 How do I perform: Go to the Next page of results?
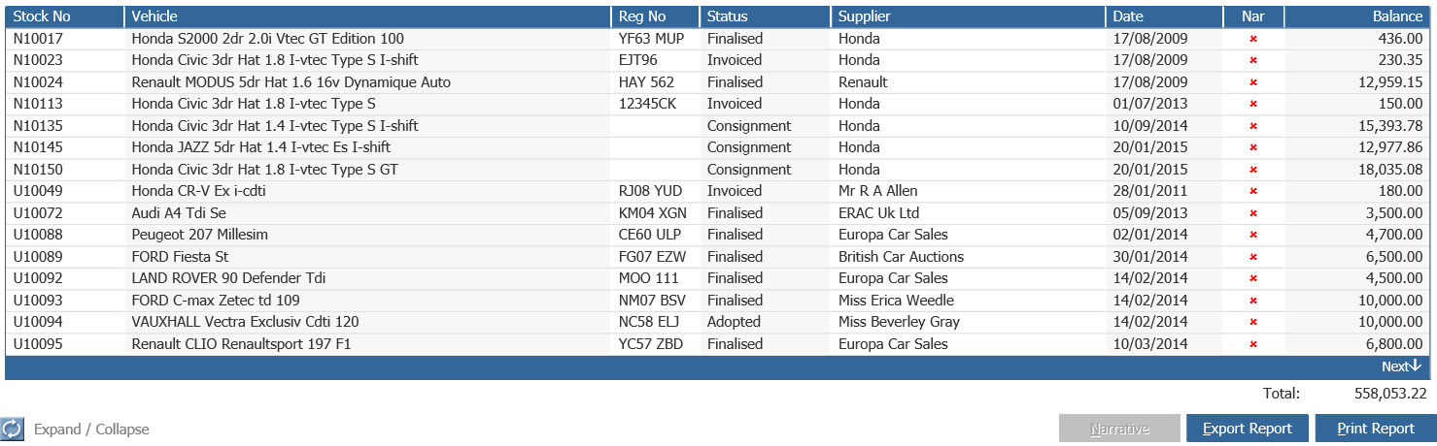tap(1401, 366)
